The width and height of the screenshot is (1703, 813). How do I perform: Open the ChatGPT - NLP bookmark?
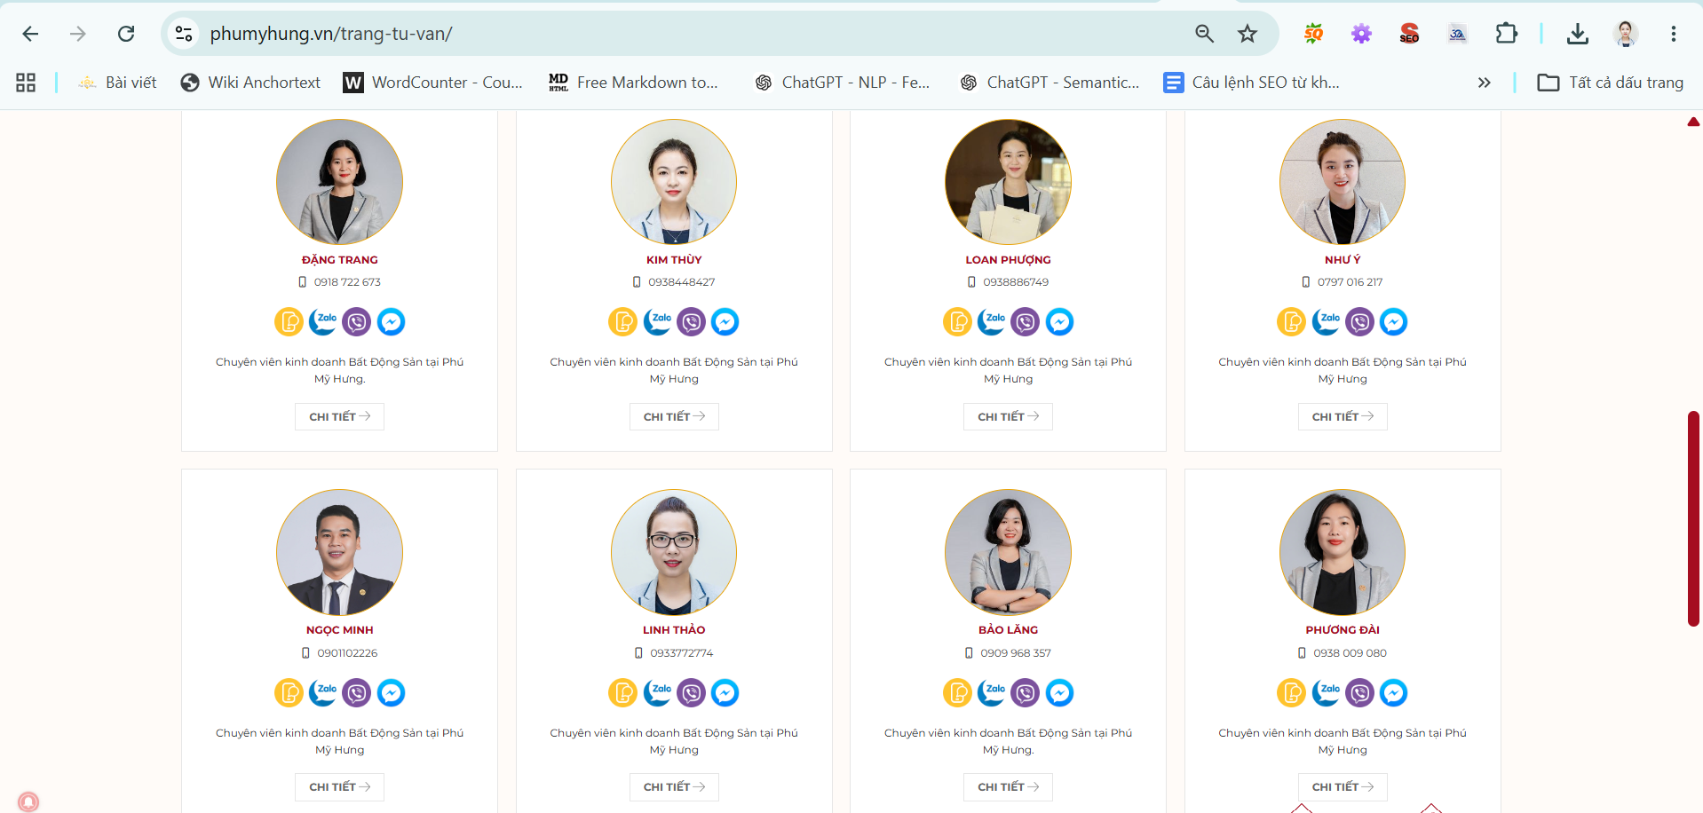tap(843, 83)
